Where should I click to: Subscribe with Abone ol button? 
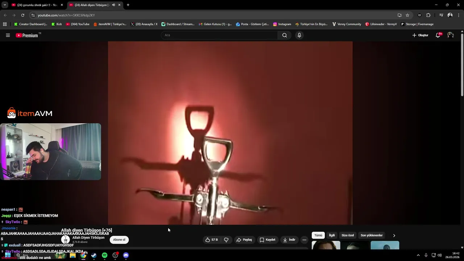point(119,240)
